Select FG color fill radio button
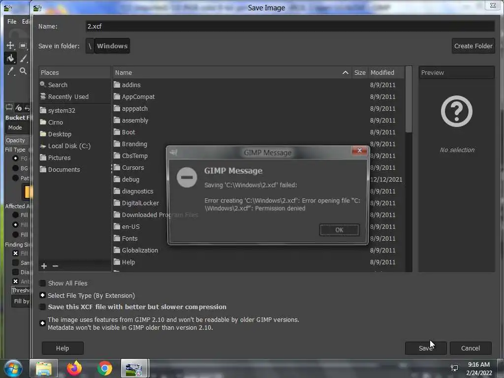The width and height of the screenshot is (504, 378). coord(15,158)
